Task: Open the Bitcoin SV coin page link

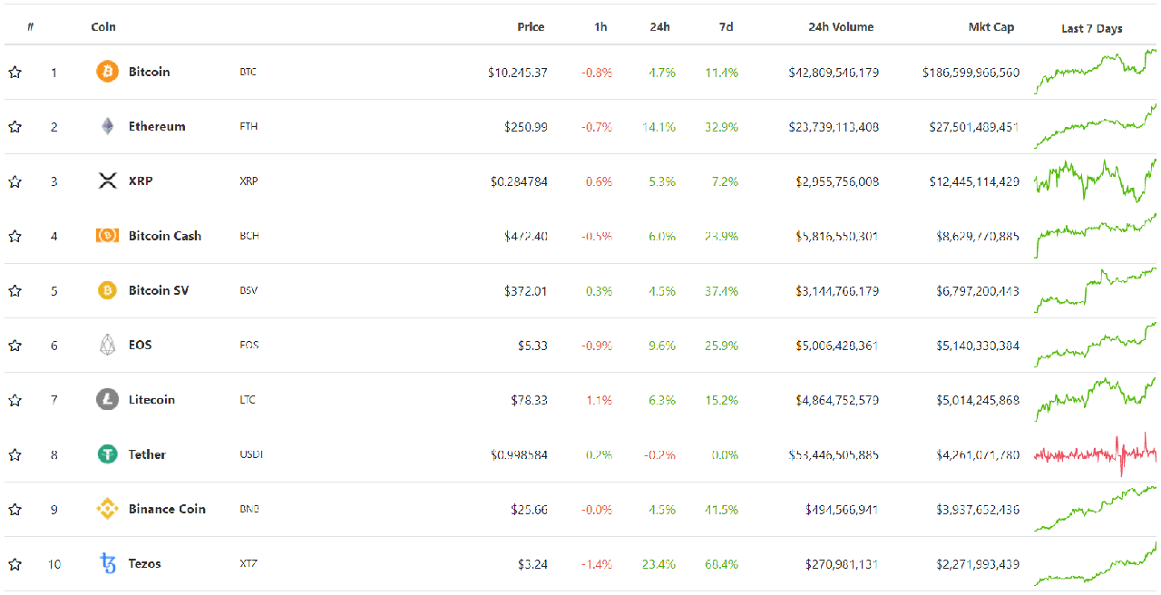Action: click(x=159, y=290)
